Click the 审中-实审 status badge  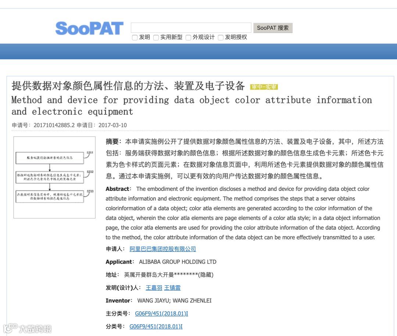[264, 87]
